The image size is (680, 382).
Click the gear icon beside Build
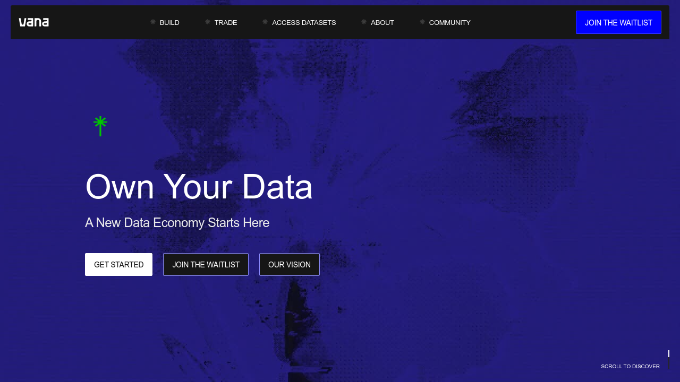pyautogui.click(x=153, y=22)
